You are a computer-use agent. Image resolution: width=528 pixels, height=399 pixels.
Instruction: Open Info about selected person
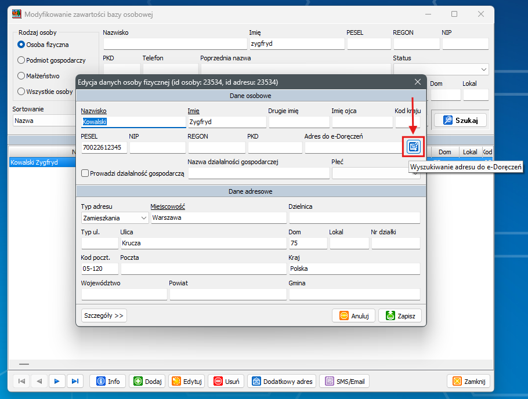click(x=108, y=381)
